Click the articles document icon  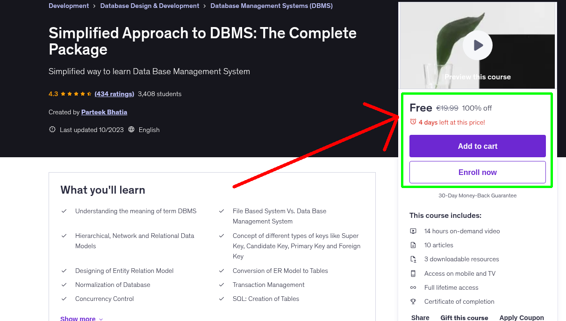pos(413,245)
